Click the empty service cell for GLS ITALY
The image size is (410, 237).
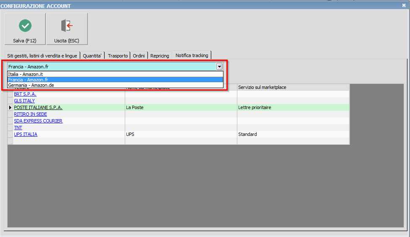[293, 101]
